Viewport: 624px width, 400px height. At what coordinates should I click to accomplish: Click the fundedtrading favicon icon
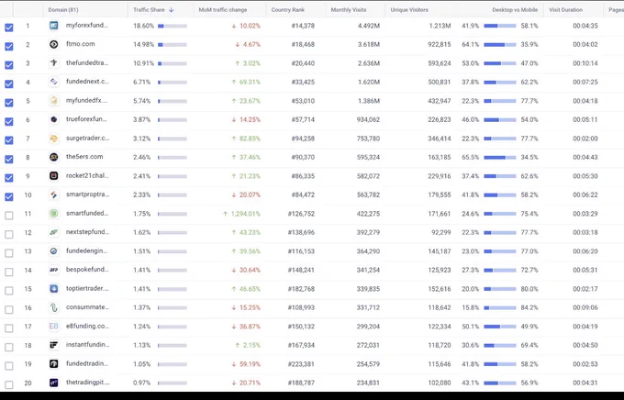[54, 364]
